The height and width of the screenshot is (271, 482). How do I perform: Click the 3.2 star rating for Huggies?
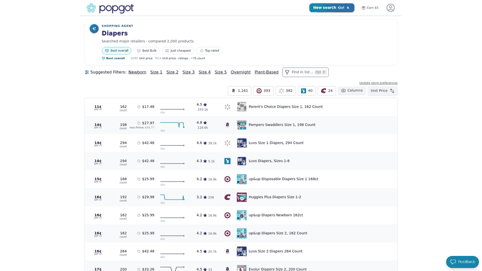click(x=202, y=198)
